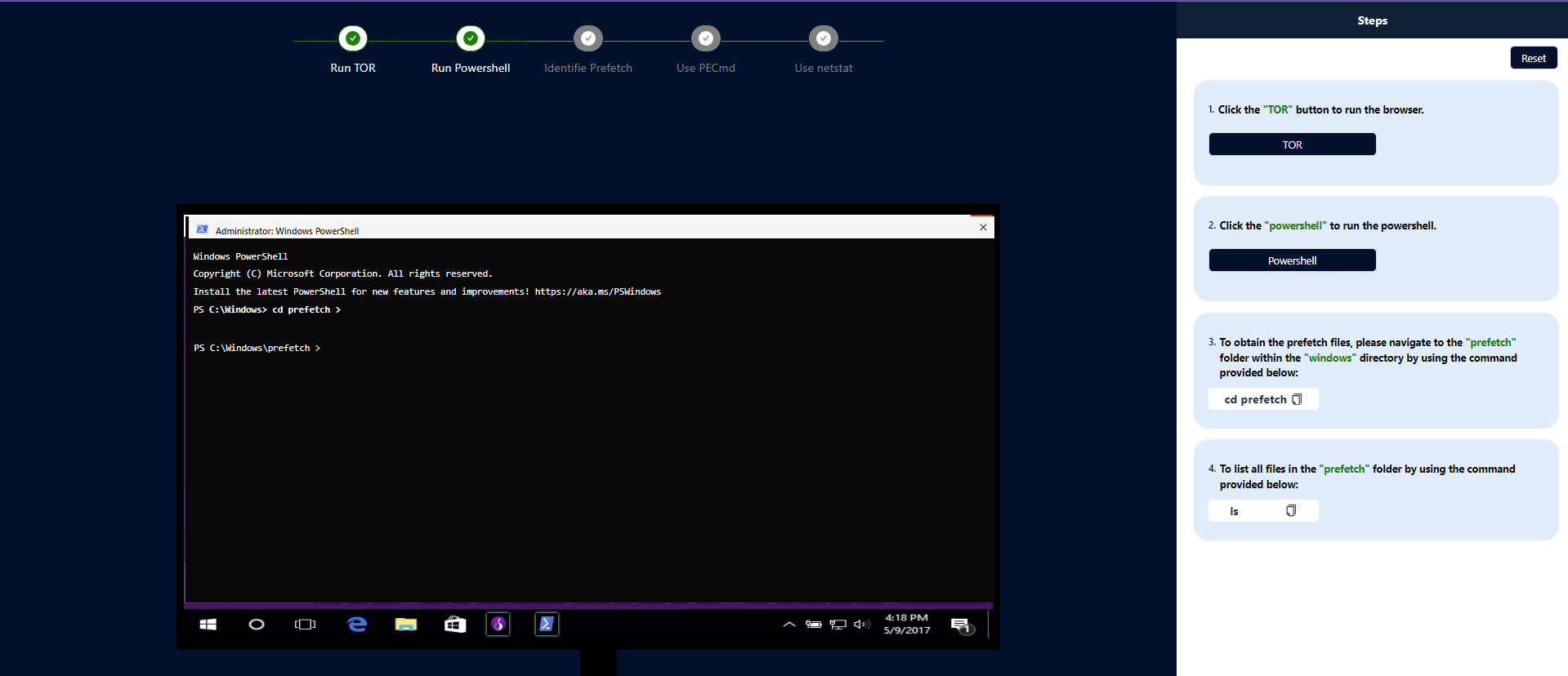Click the volume speaker tray icon

point(861,625)
